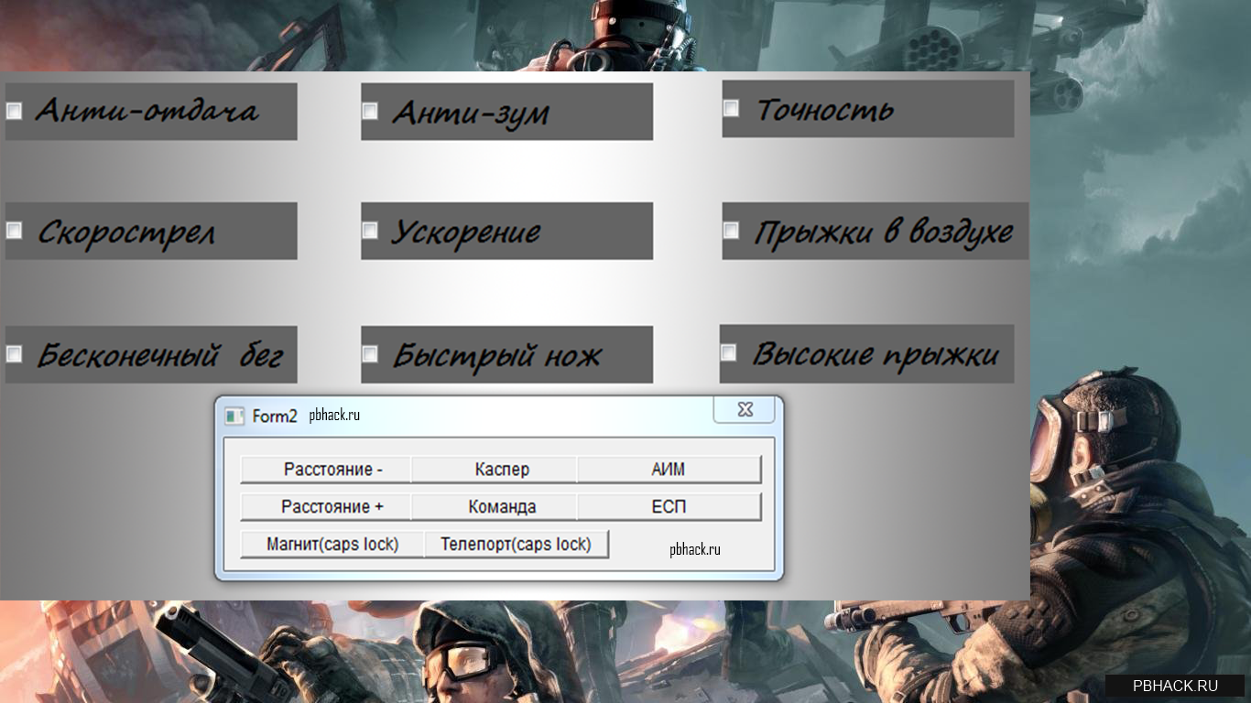Enable the АИМ button
This screenshot has width=1251, height=703.
(x=669, y=470)
